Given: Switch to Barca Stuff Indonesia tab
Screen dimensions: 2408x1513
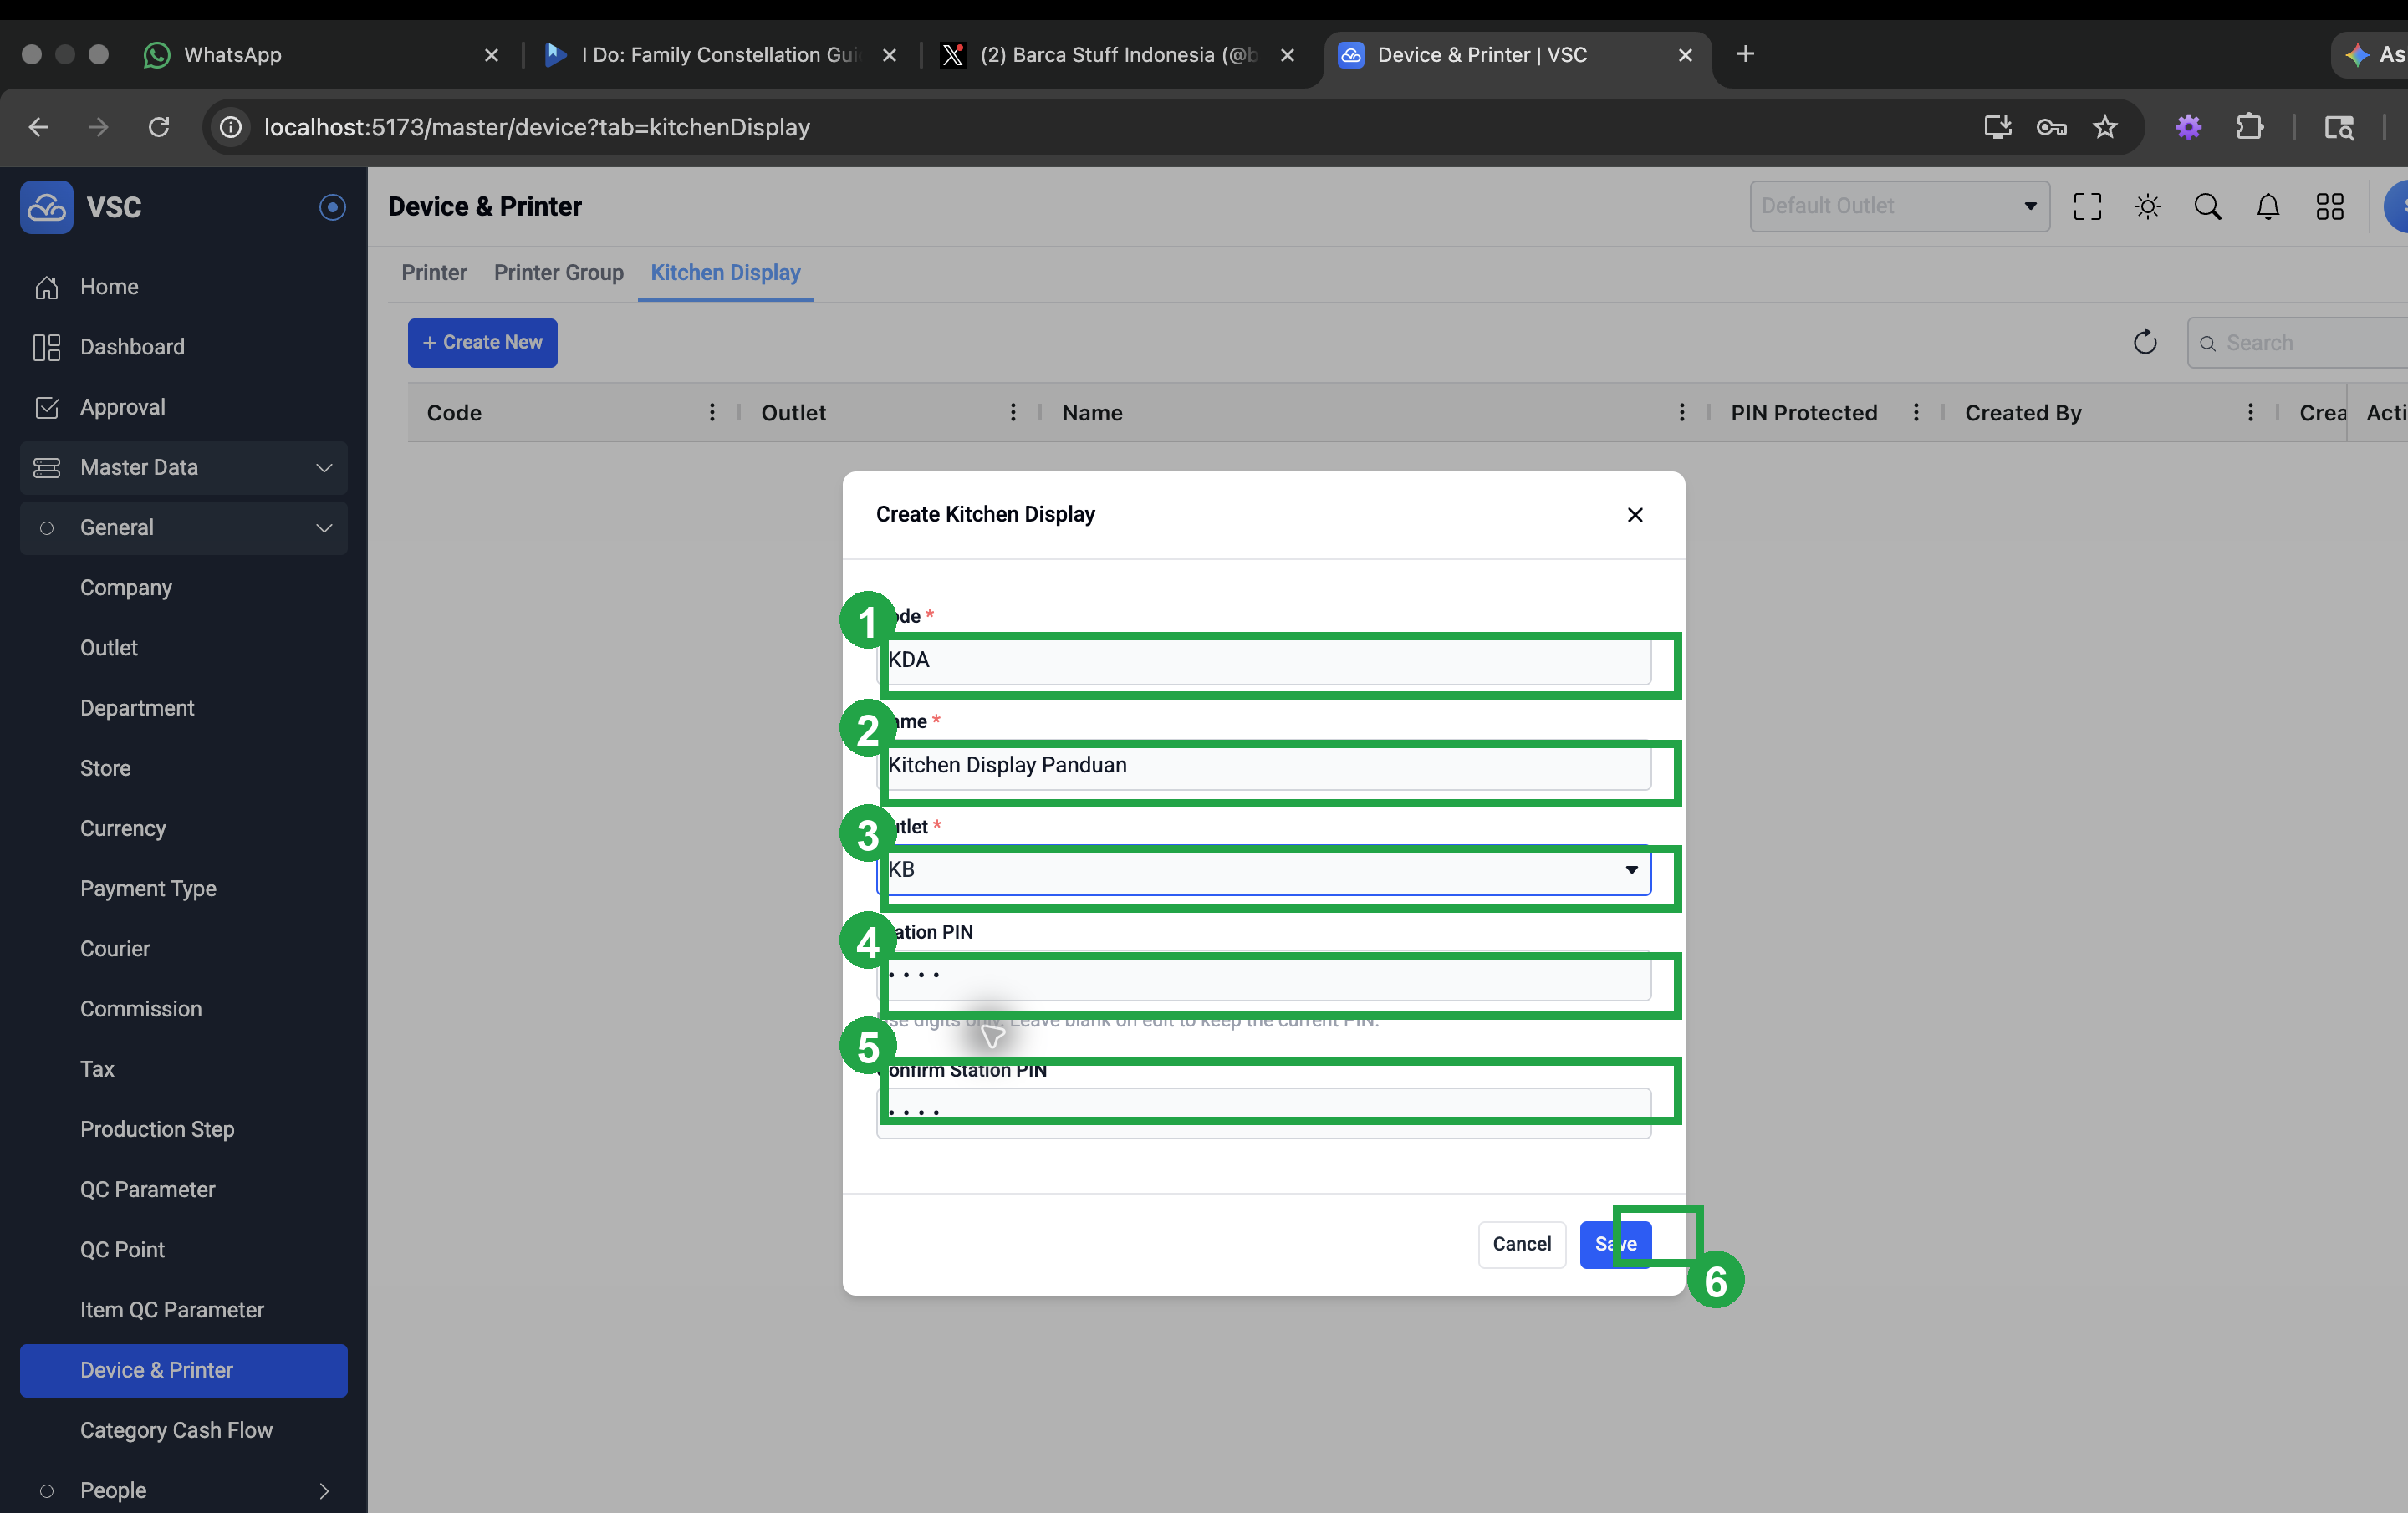Looking at the screenshot, I should 1118,55.
